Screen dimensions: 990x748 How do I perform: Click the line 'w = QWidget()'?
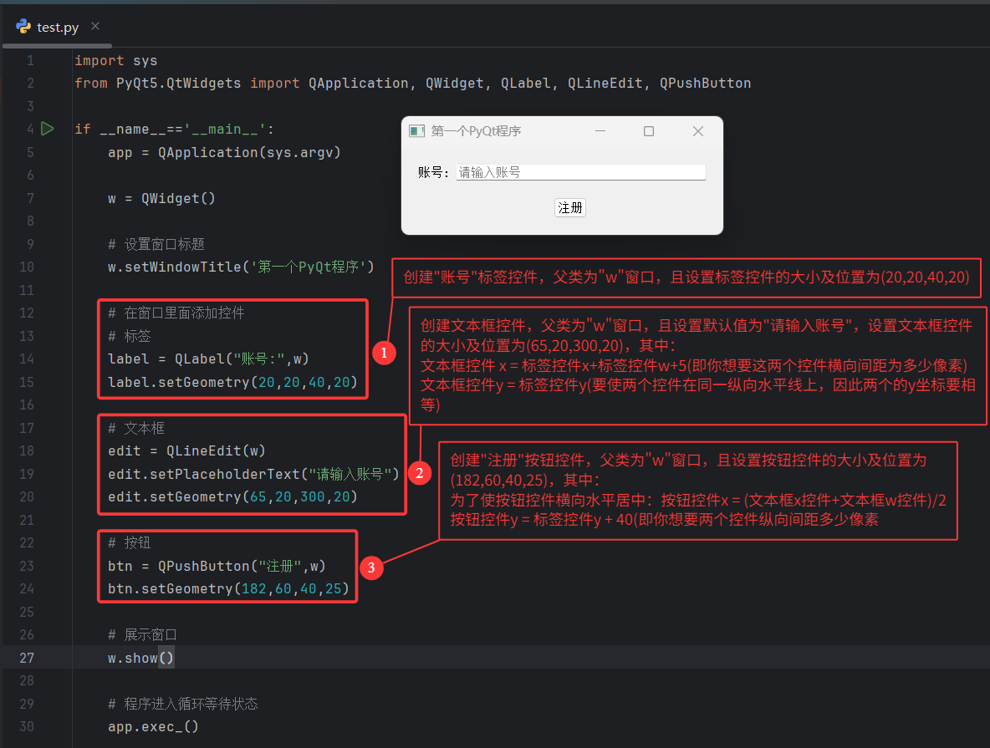click(x=161, y=198)
